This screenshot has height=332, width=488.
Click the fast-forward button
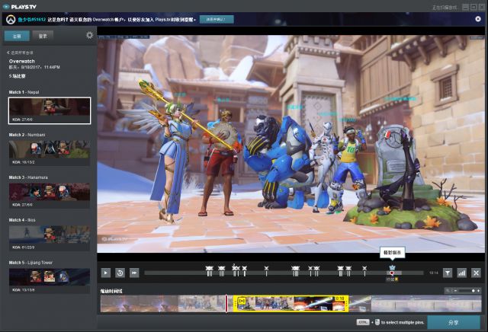click(x=134, y=273)
